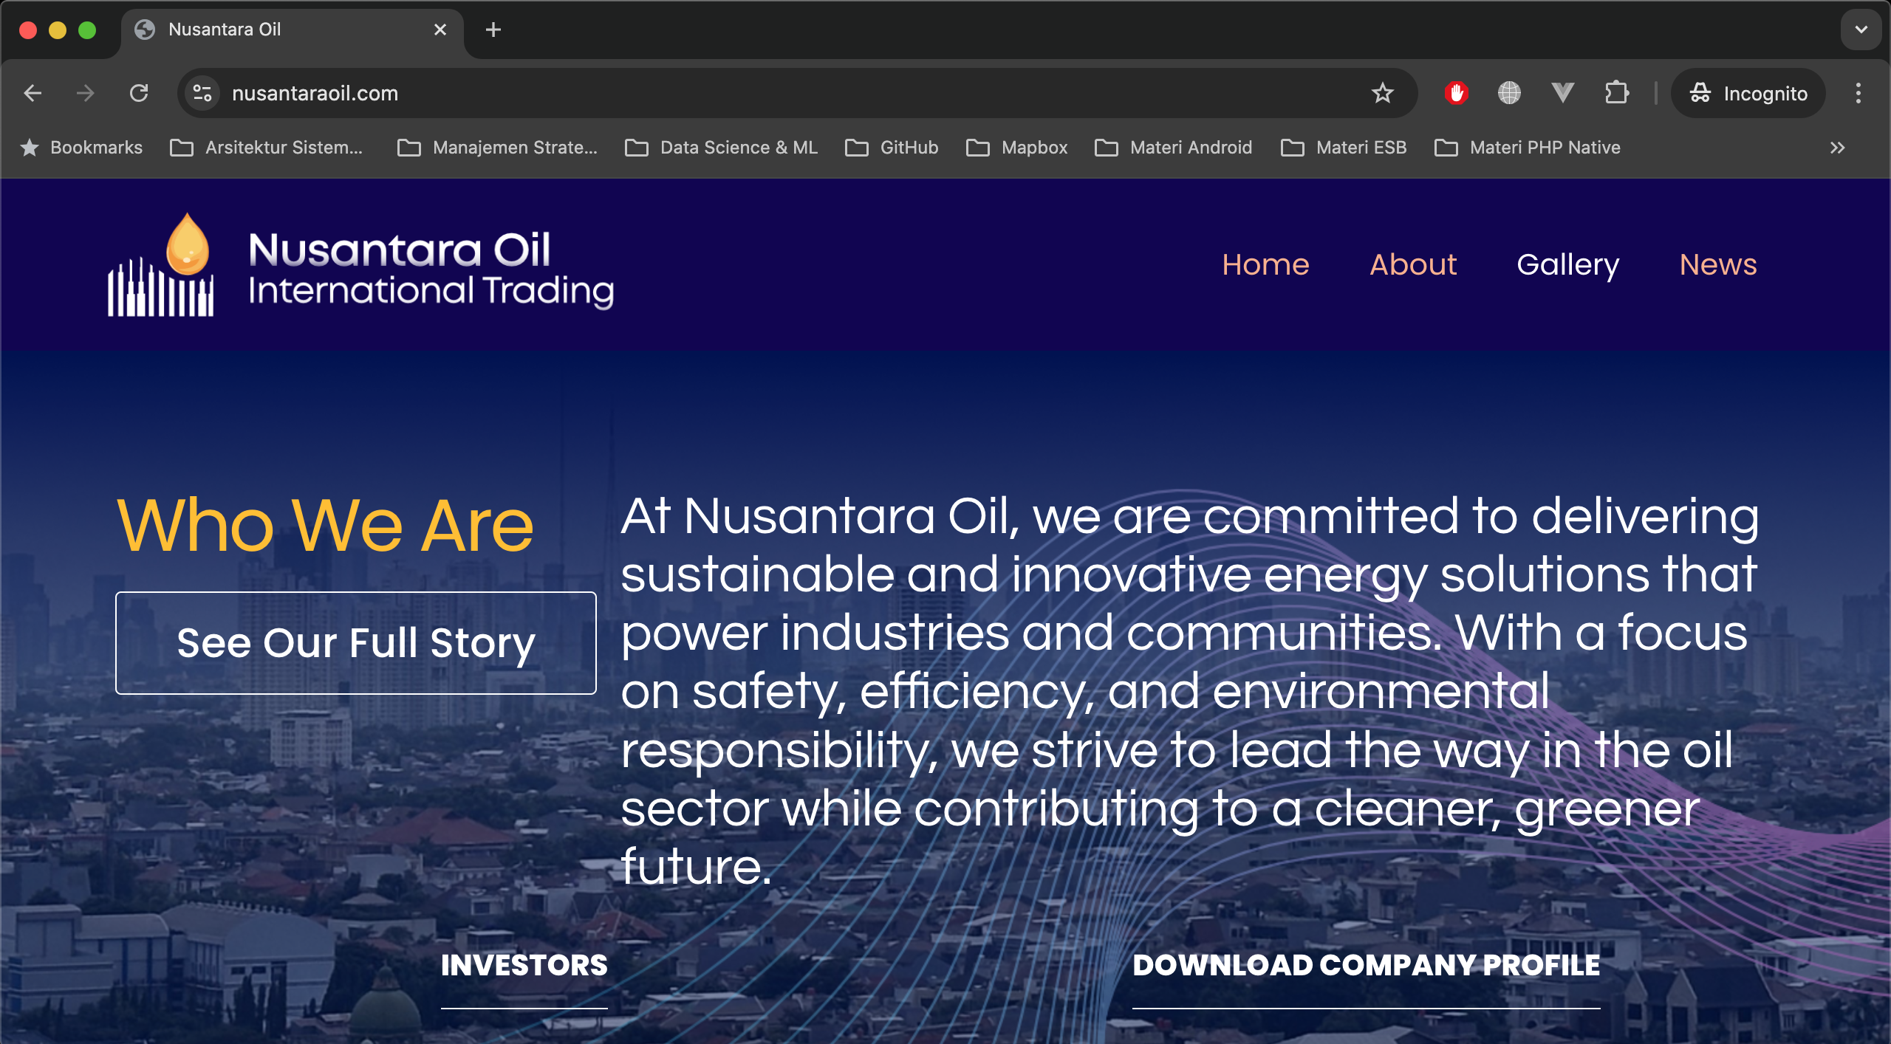Open the Data Science & ML folder
This screenshot has width=1891, height=1044.
click(x=722, y=148)
